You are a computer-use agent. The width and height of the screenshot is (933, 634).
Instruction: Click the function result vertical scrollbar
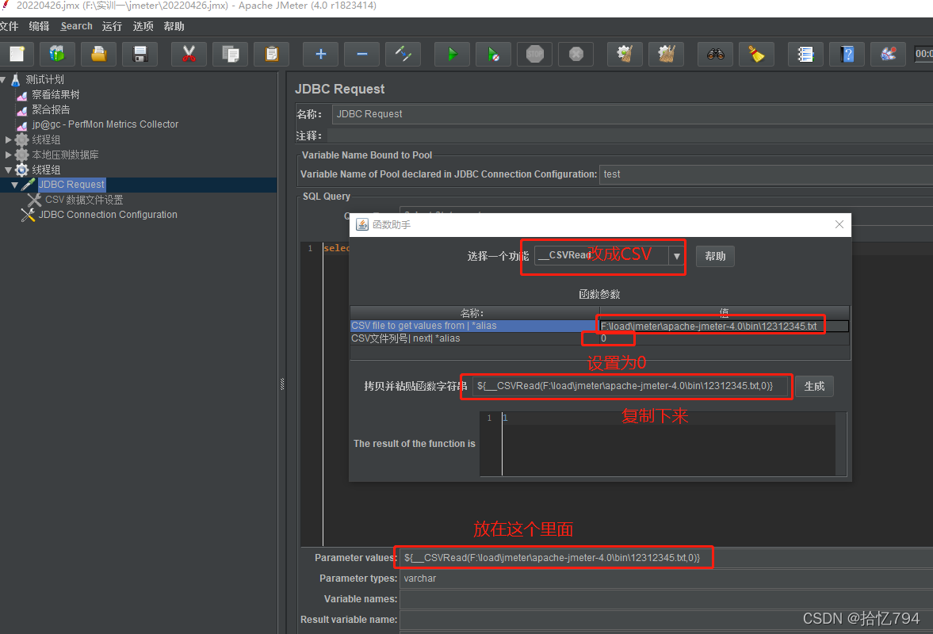coord(841,444)
